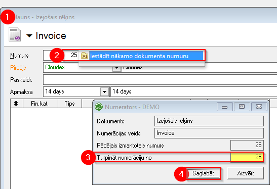Click the Fin.kat. column header
This screenshot has height=189, width=277.
tap(40, 104)
